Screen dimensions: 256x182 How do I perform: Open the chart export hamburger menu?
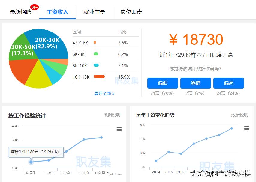pos(119,129)
